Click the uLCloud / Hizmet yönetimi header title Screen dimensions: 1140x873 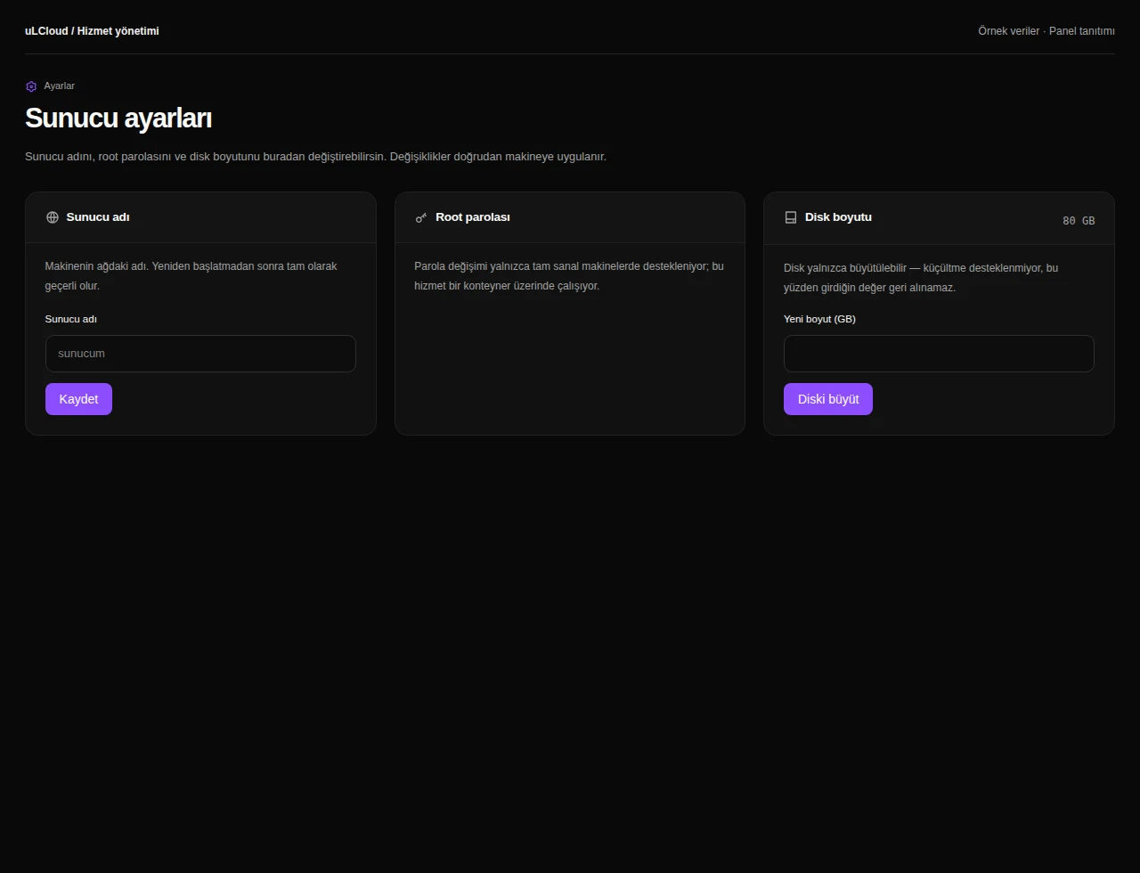92,31
